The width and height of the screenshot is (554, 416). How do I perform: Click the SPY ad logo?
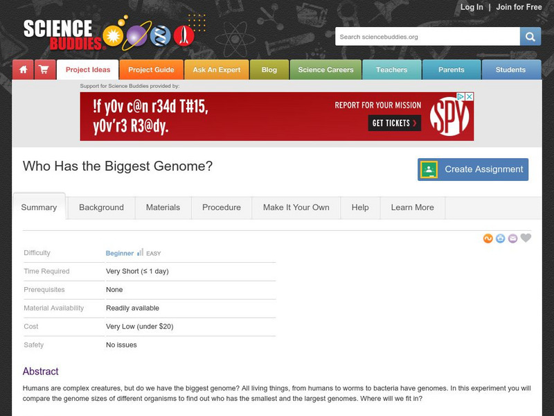coord(449,116)
